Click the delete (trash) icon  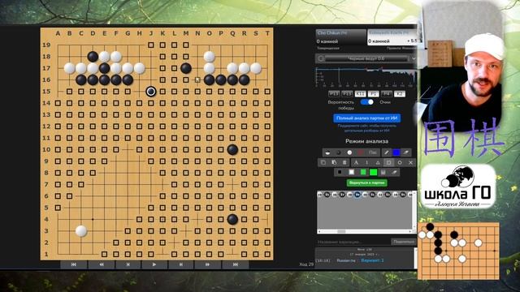point(344,162)
